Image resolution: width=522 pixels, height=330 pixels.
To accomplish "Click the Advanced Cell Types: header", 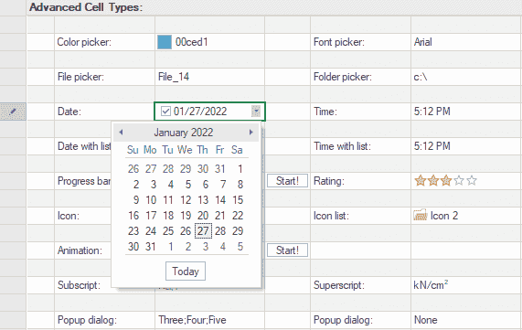I will pyautogui.click(x=86, y=7).
